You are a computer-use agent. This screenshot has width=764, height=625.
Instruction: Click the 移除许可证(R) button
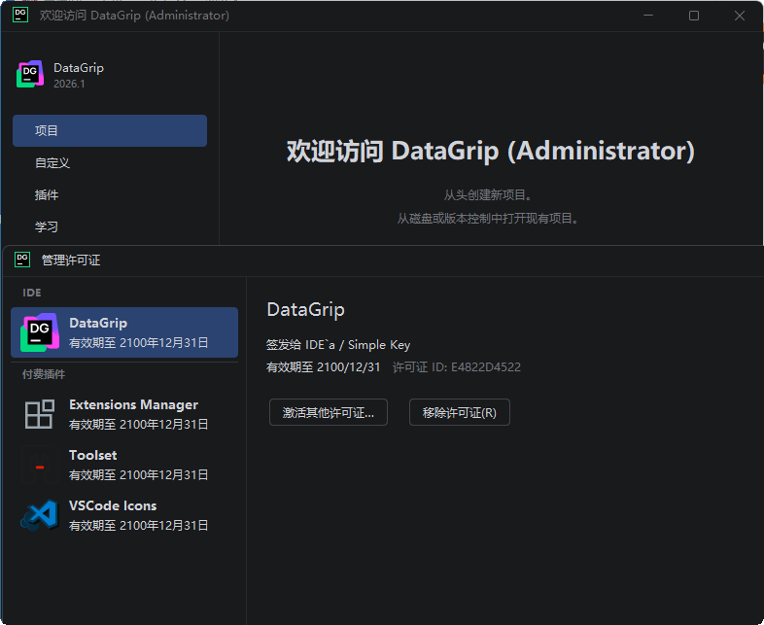459,412
